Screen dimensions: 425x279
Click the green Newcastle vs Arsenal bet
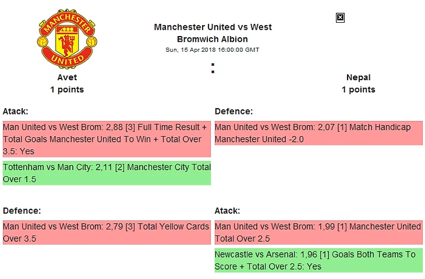(x=318, y=260)
